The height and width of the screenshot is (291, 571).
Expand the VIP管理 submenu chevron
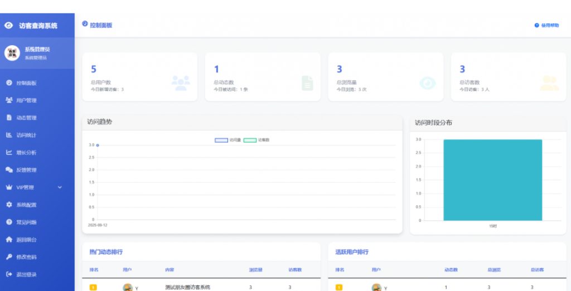click(60, 187)
